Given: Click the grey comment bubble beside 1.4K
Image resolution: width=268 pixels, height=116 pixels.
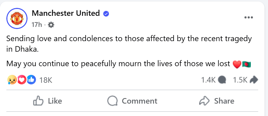Looking at the screenshot, I should pyautogui.click(x=222, y=80).
